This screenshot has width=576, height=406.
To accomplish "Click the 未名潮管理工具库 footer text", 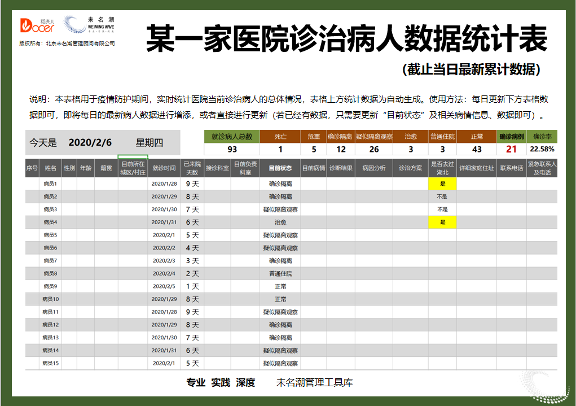I will (x=314, y=383).
